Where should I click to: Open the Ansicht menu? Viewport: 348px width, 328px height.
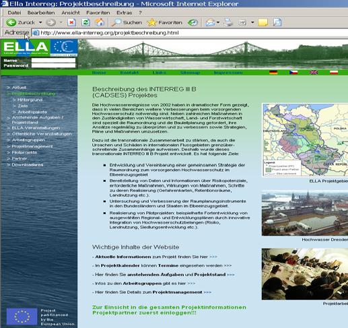click(71, 13)
